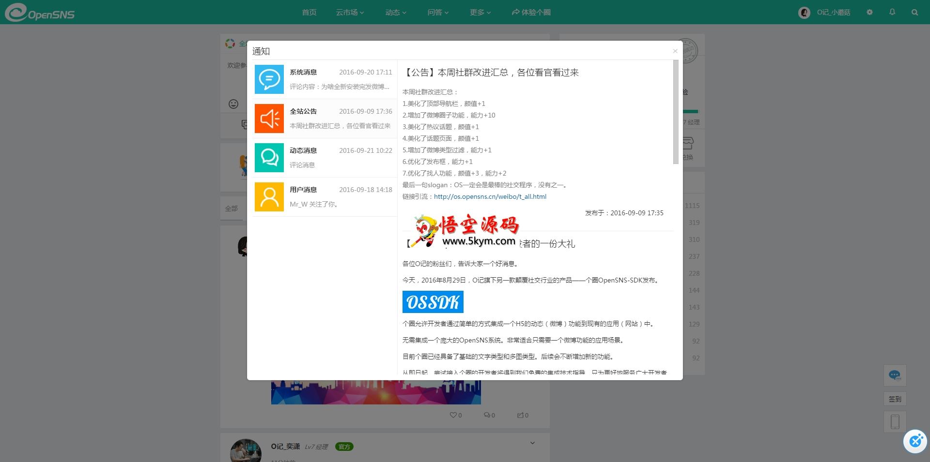Screen dimensions: 930x462
Task: Click the OSSDK banner image
Action: click(433, 302)
